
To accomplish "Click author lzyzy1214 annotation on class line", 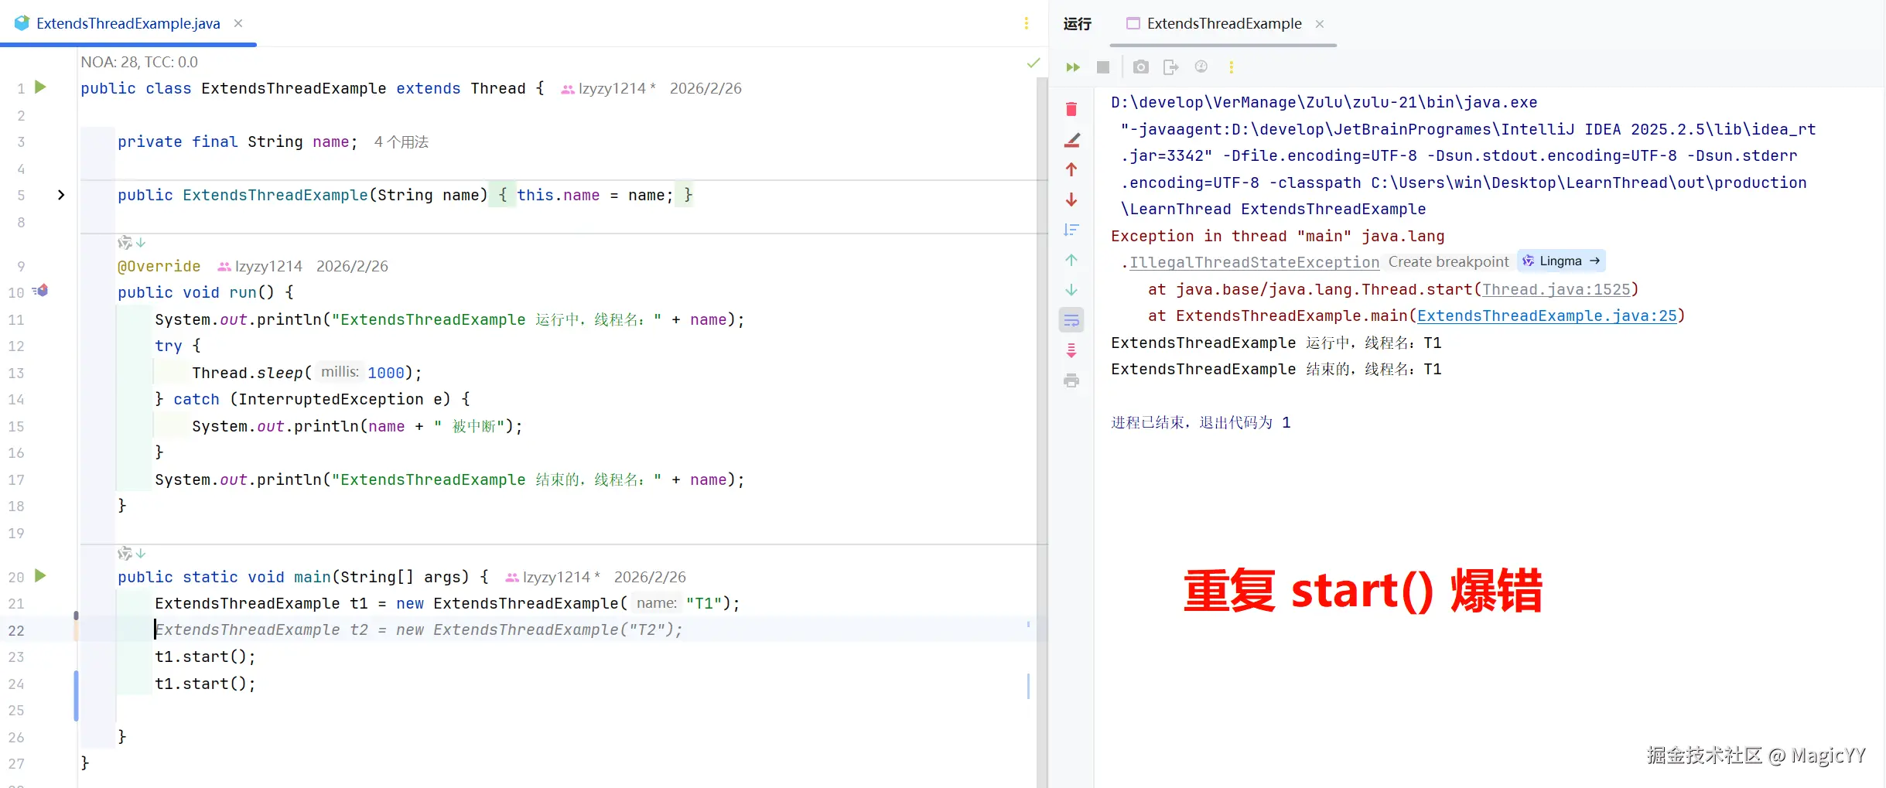I will [x=608, y=88].
